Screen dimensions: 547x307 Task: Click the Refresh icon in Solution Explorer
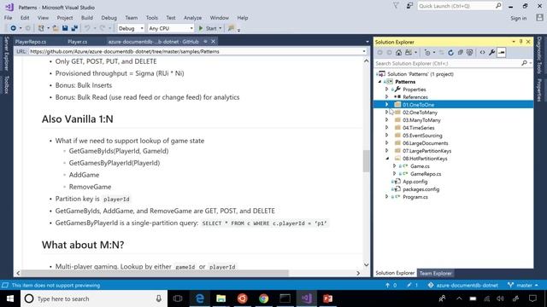(x=450, y=53)
